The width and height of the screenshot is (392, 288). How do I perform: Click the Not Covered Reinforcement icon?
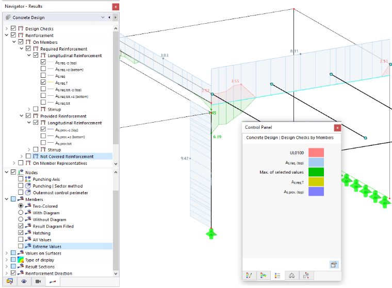36,156
